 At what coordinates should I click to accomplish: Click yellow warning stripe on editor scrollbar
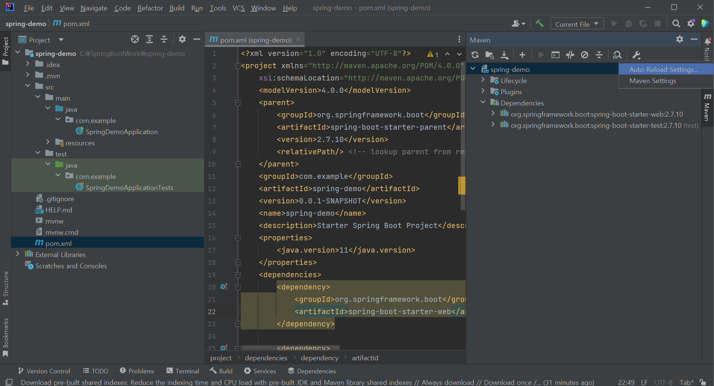click(462, 186)
